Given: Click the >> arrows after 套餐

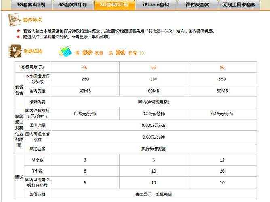Looking at the screenshot, I should tap(142, 53).
